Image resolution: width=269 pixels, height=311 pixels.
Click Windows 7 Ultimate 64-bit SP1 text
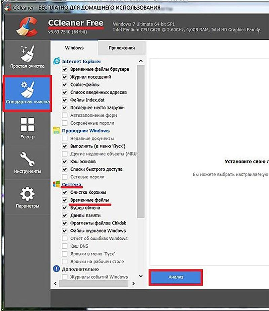144,24
